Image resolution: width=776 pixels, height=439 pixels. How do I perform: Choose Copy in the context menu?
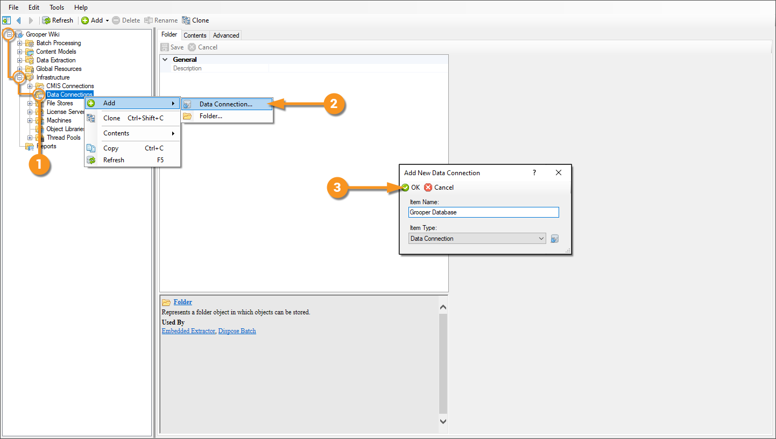[x=132, y=148]
